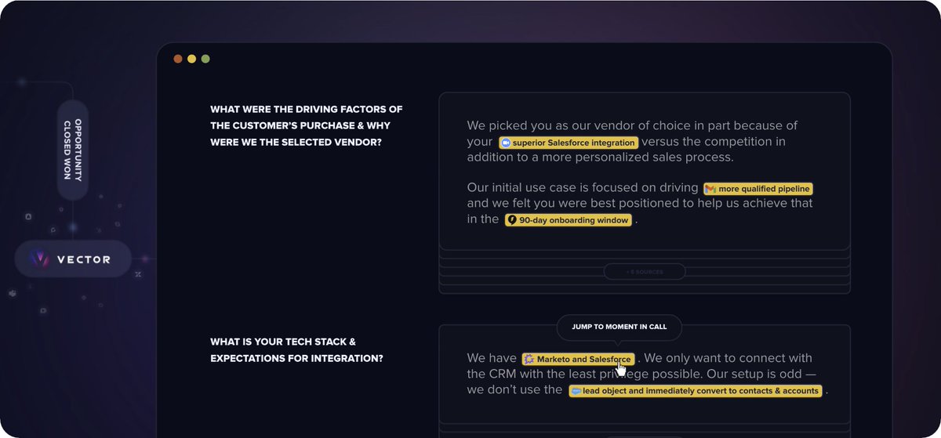Click the red close dot of the window
This screenshot has width=941, height=438.
coord(178,59)
